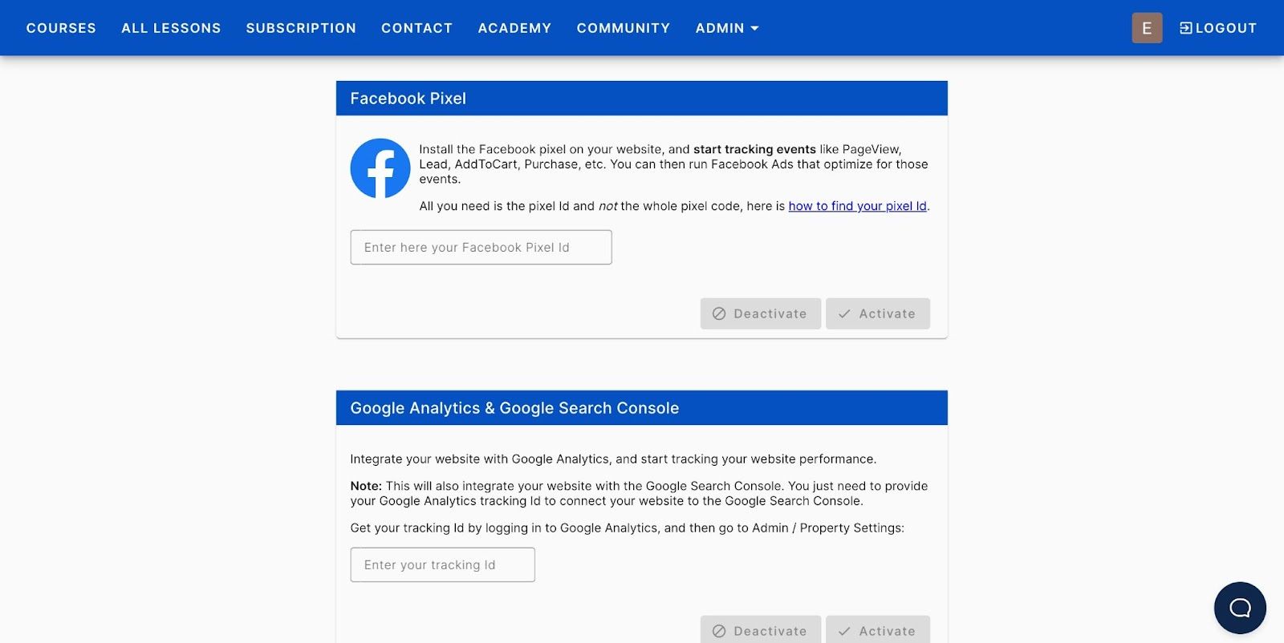Focus the Google Analytics tracking Id field

442,564
